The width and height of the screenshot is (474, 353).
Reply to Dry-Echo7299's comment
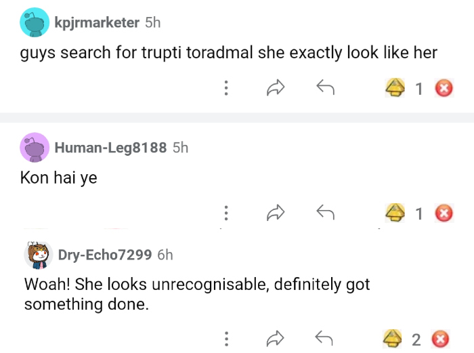[326, 338]
